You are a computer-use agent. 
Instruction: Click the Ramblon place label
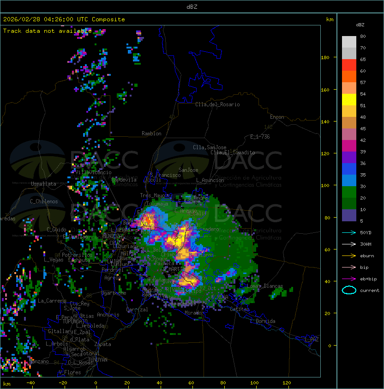coord(151,134)
